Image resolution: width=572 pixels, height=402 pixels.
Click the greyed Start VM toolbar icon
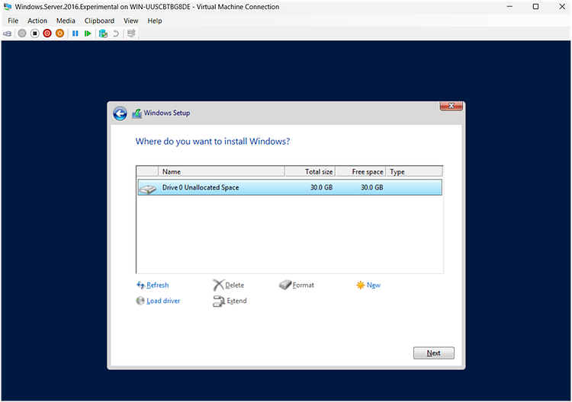point(22,33)
